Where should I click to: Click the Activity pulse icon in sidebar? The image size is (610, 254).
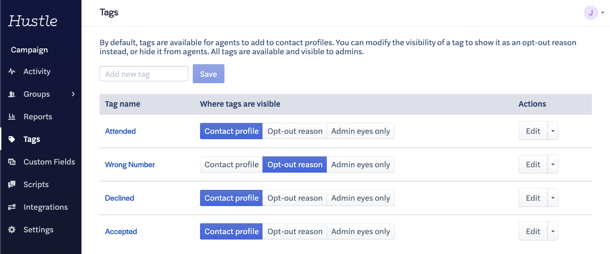[12, 71]
